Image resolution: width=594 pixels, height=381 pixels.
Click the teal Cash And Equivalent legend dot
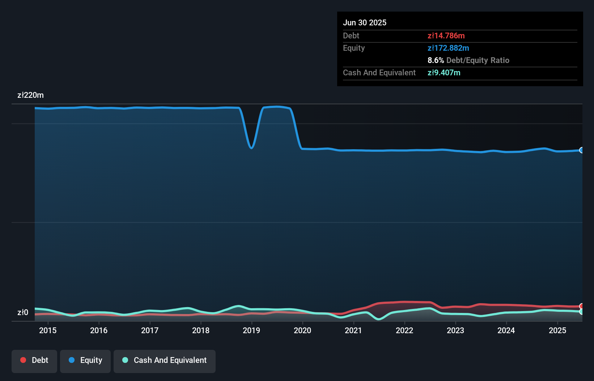pos(125,360)
